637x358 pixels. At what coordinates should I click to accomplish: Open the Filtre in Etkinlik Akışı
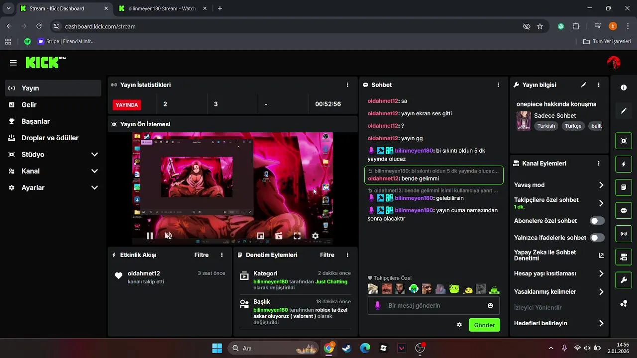[202, 255]
